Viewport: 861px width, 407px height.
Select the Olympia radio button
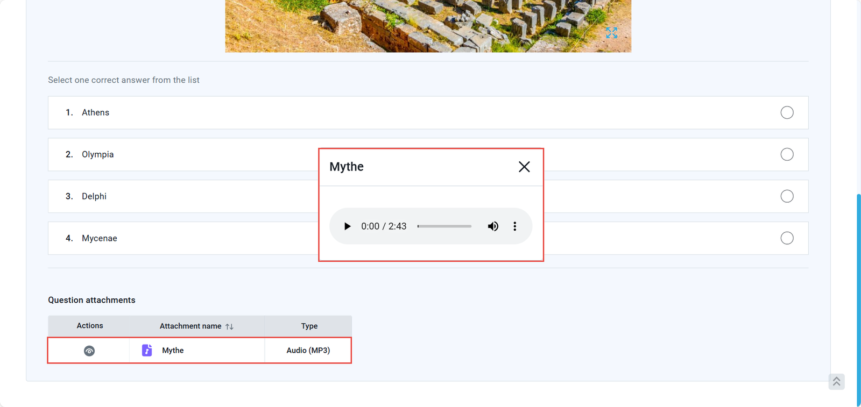click(x=787, y=154)
